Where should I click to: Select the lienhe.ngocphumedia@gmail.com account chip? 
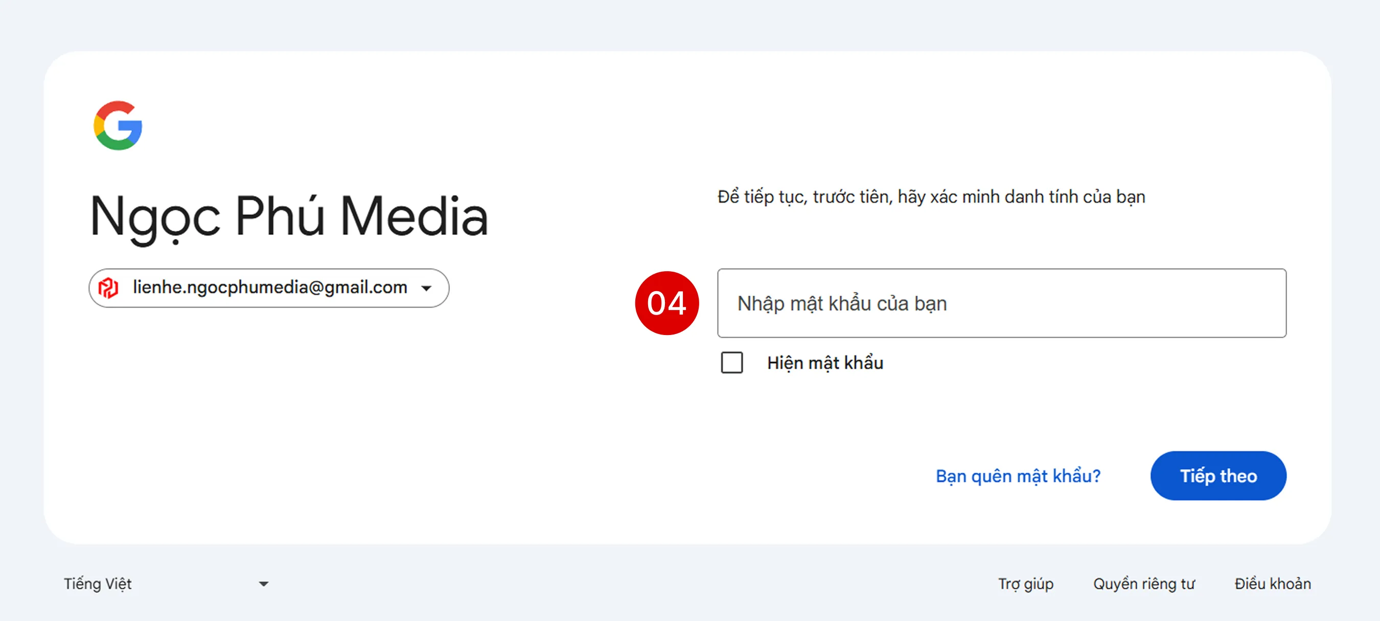[268, 288]
